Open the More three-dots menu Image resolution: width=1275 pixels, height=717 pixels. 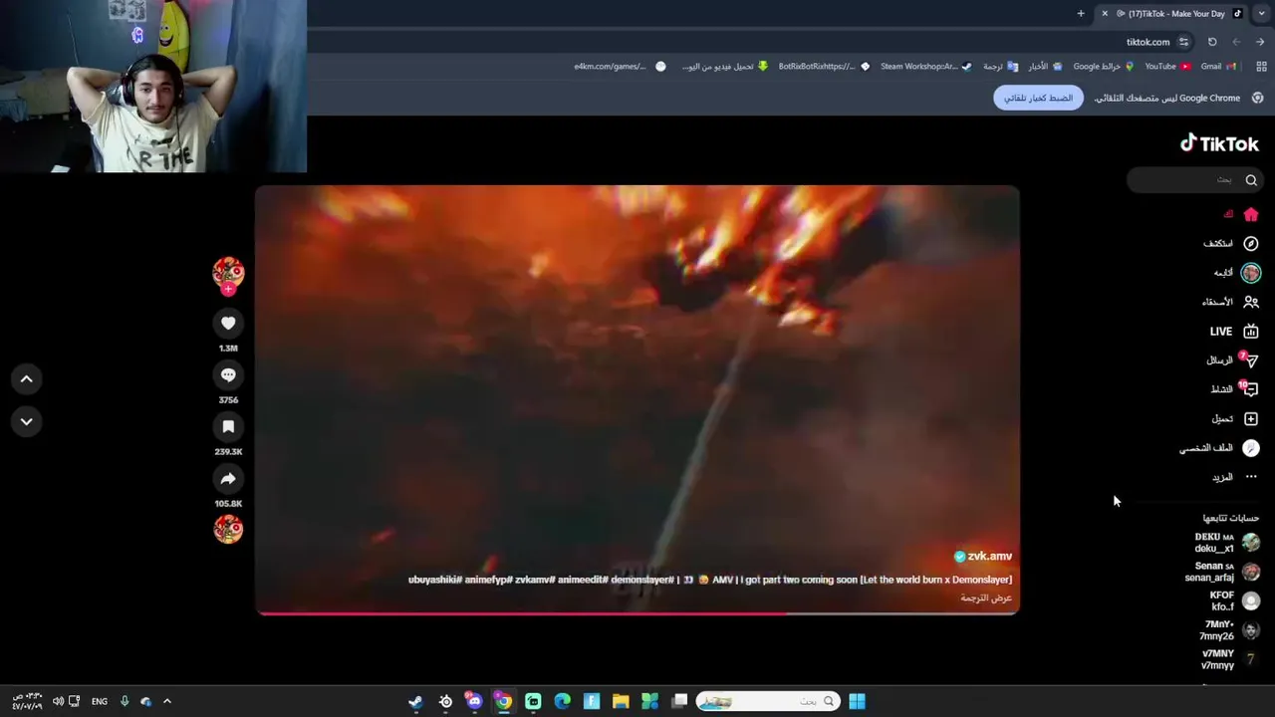[x=1251, y=476]
